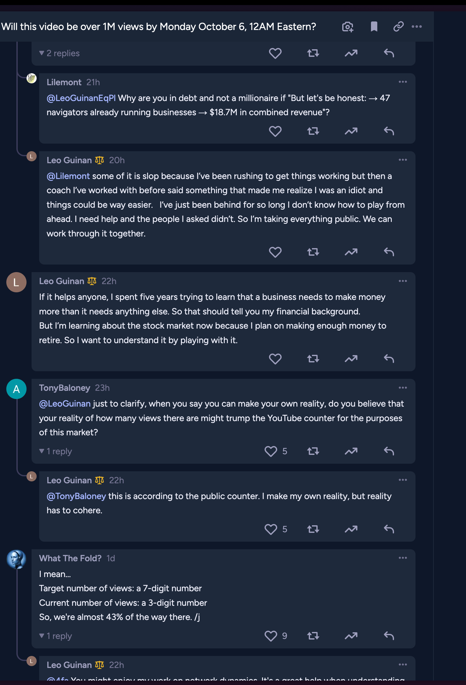The height and width of the screenshot is (685, 466).
Task: Open options menu on Lilemont's comment
Action: (403, 82)
